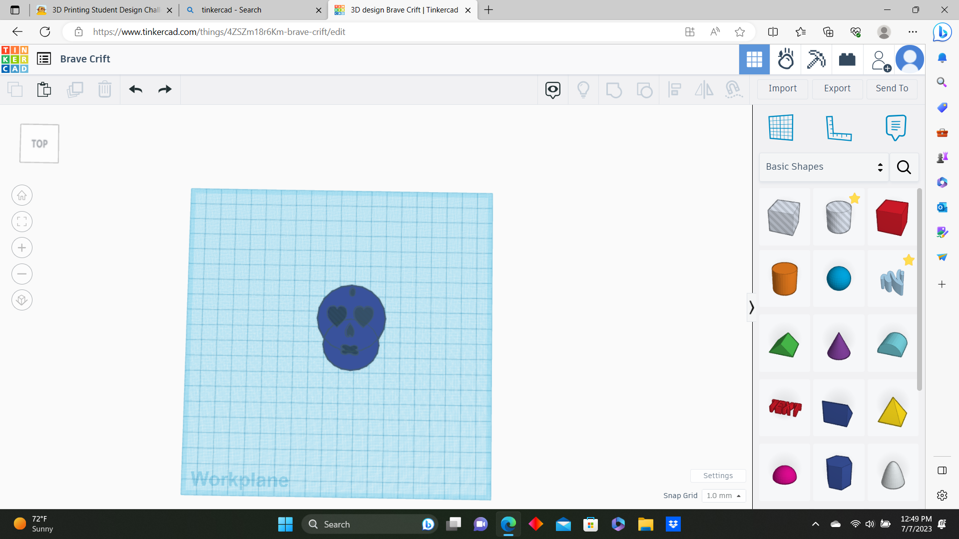The height and width of the screenshot is (539, 959).
Task: Switch to orthographic view on left sidebar
Action: pos(21,300)
